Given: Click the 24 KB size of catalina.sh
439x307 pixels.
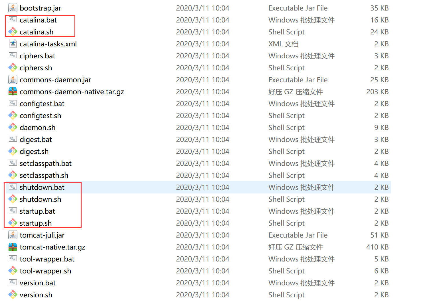Looking at the screenshot, I should pos(379,32).
